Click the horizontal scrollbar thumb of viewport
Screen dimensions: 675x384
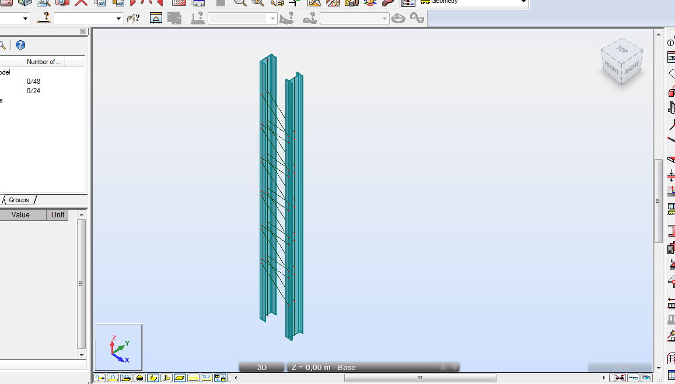click(420, 378)
